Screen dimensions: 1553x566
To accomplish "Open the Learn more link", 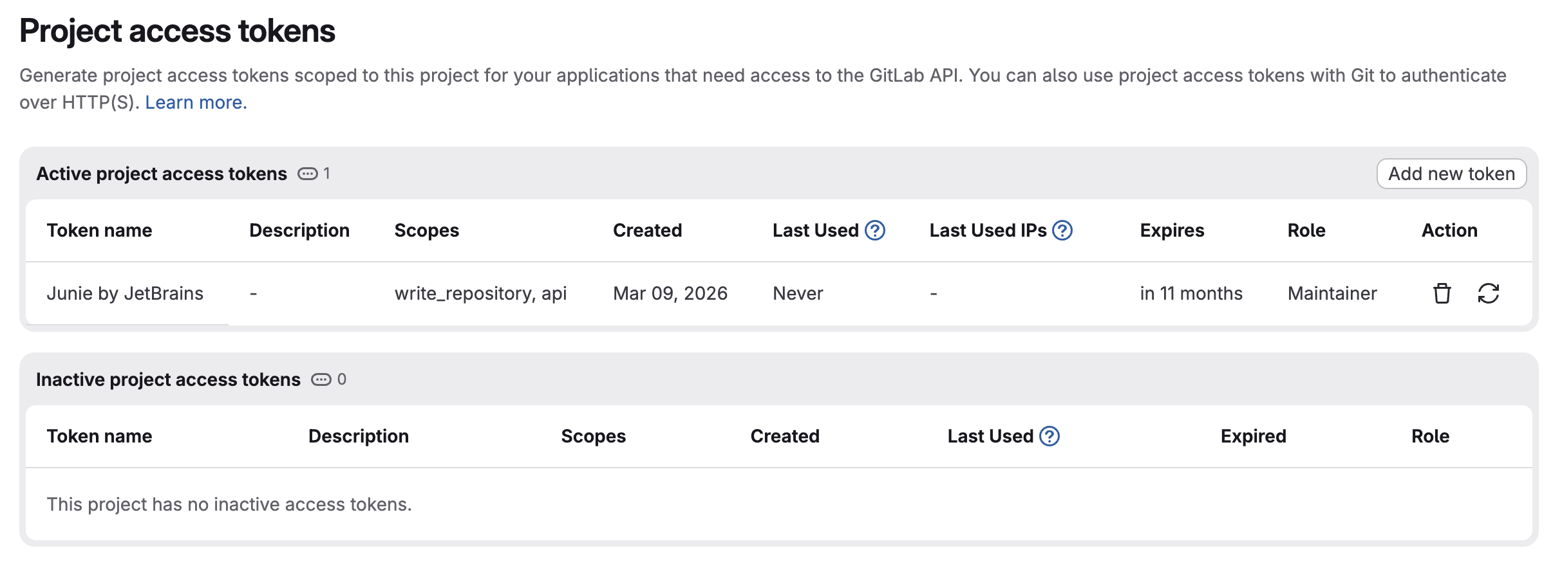I will [x=196, y=102].
